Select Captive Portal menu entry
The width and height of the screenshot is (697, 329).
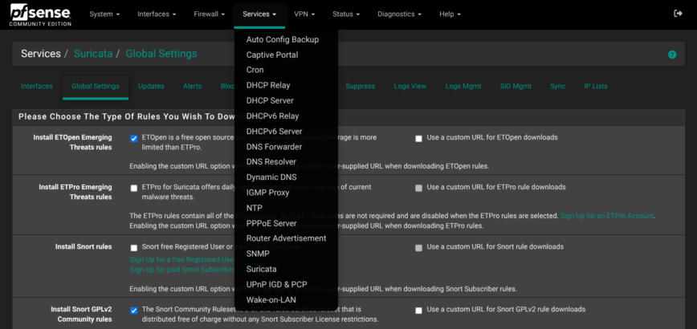click(272, 55)
